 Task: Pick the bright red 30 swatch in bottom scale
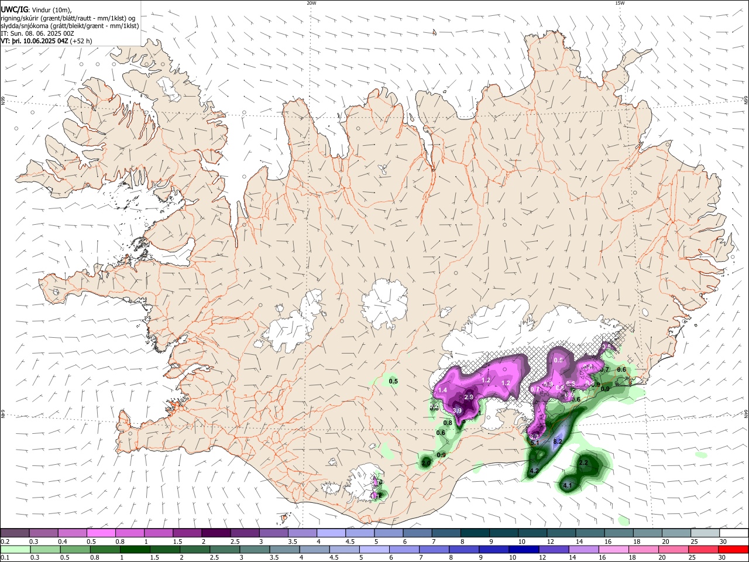(734, 549)
